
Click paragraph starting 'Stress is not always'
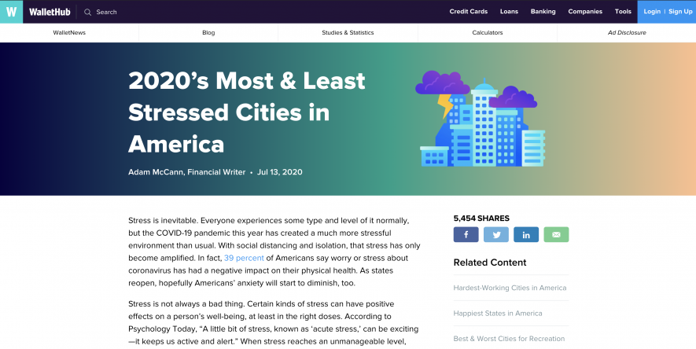tap(274, 322)
